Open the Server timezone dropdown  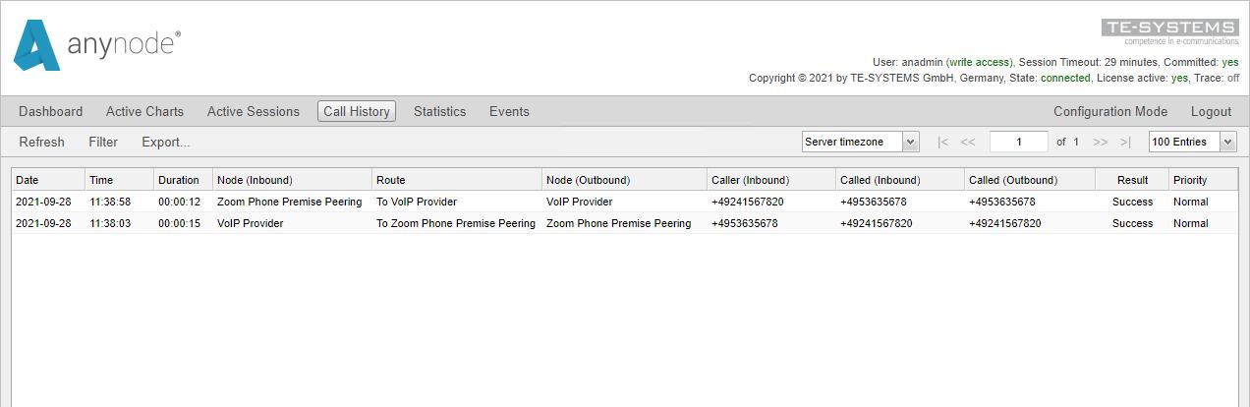point(860,143)
